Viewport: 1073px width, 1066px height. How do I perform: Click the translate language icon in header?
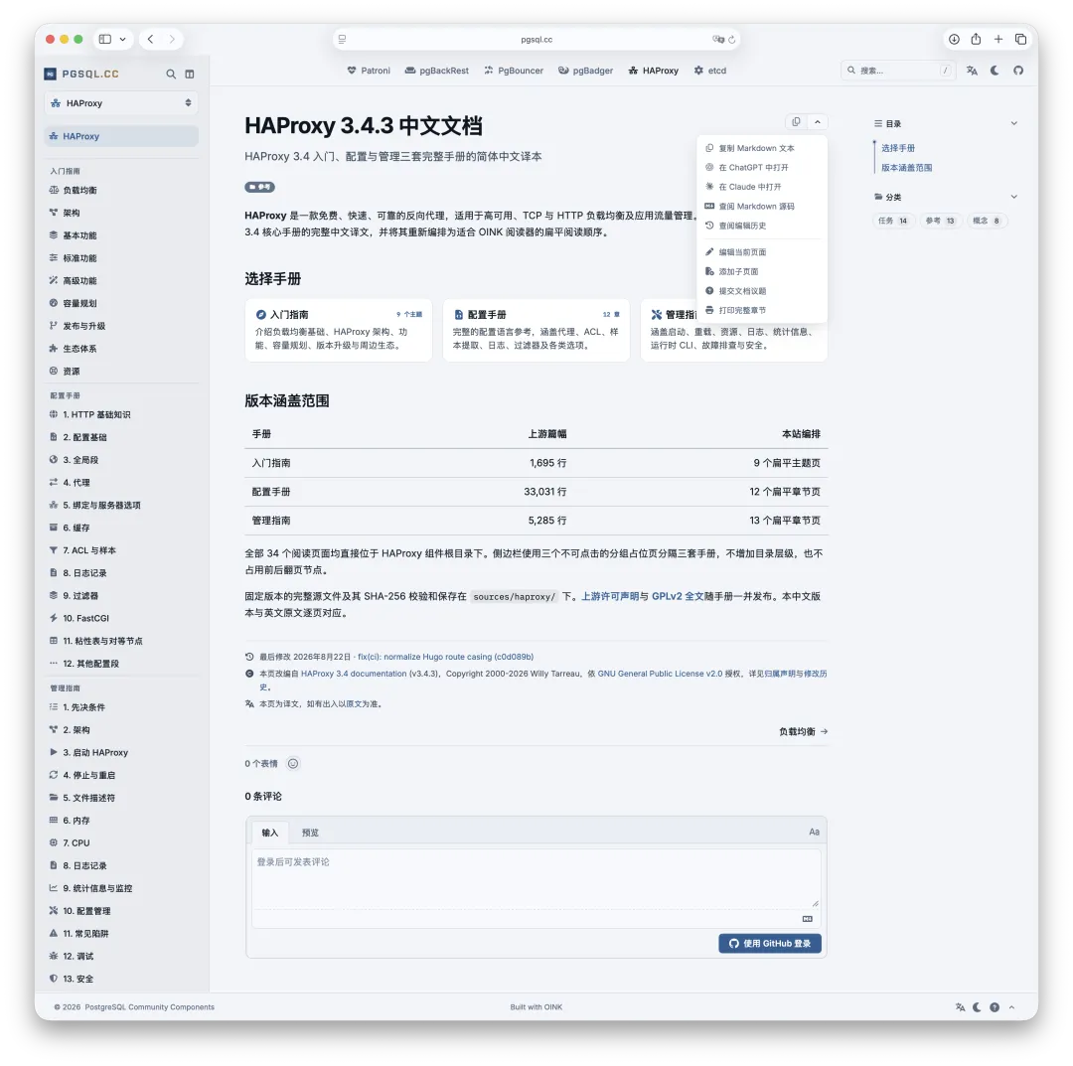972,71
